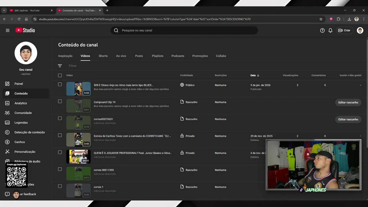
Task: Open browser extensions puzzle icon
Action: 338,19
